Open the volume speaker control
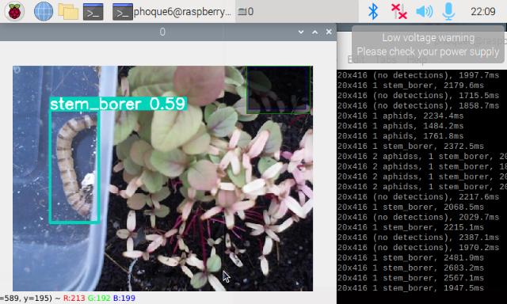The height and width of the screenshot is (304, 507). point(425,12)
